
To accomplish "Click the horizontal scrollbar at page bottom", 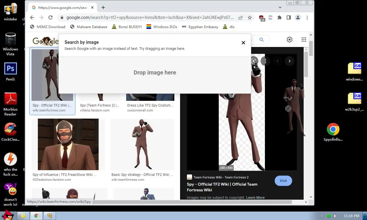I will point(192,202).
